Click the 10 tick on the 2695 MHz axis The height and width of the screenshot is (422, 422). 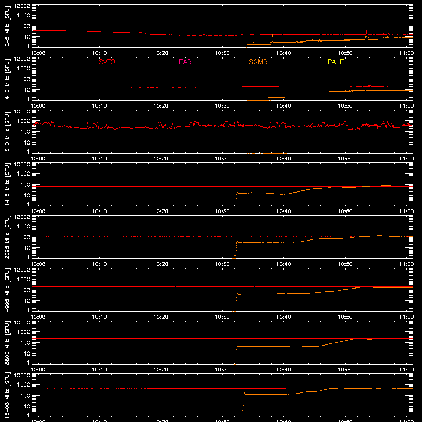pyautogui.click(x=27, y=248)
